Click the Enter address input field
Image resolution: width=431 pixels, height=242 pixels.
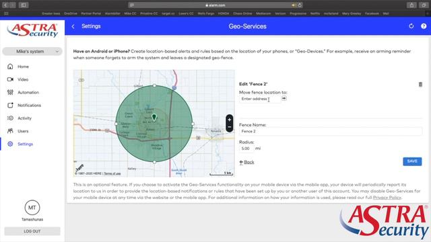260,99
